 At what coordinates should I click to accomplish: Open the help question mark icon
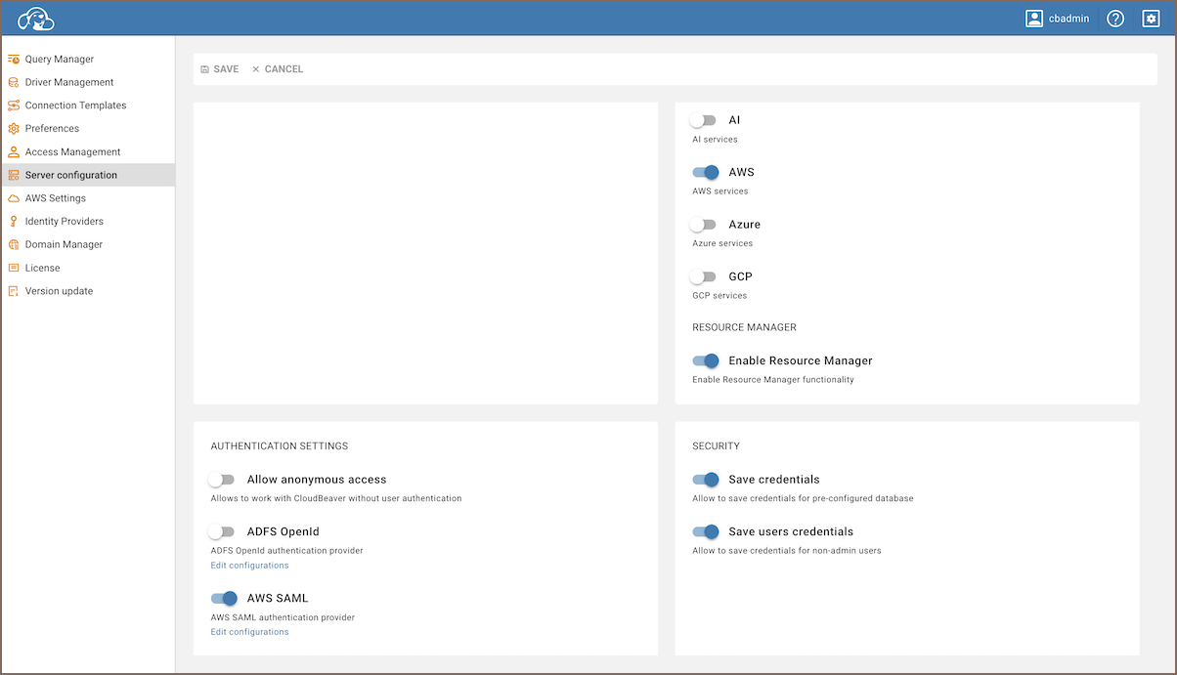[1115, 19]
